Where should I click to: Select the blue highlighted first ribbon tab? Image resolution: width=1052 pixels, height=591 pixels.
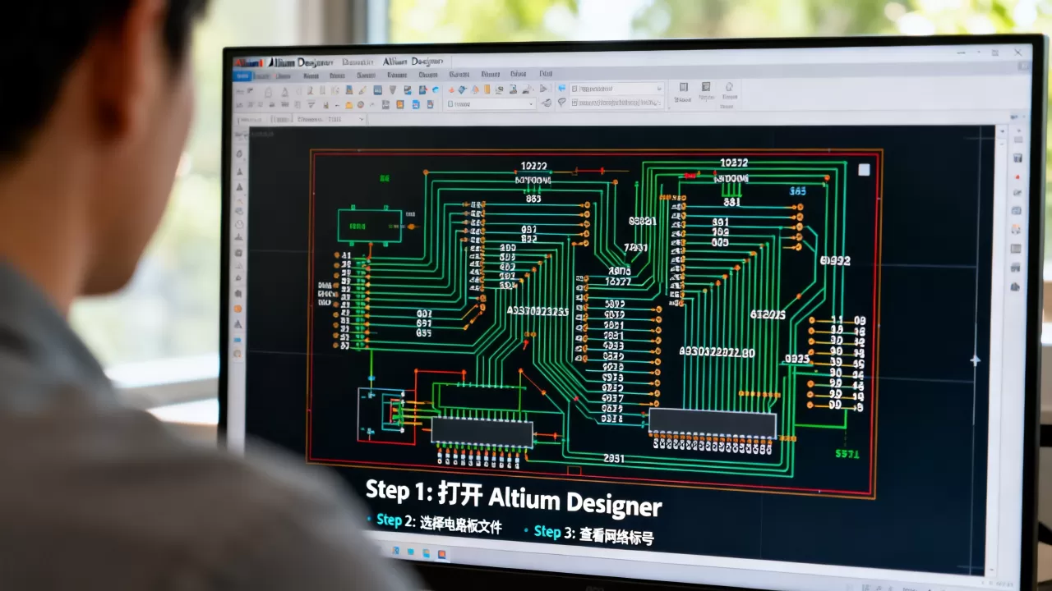click(x=242, y=76)
